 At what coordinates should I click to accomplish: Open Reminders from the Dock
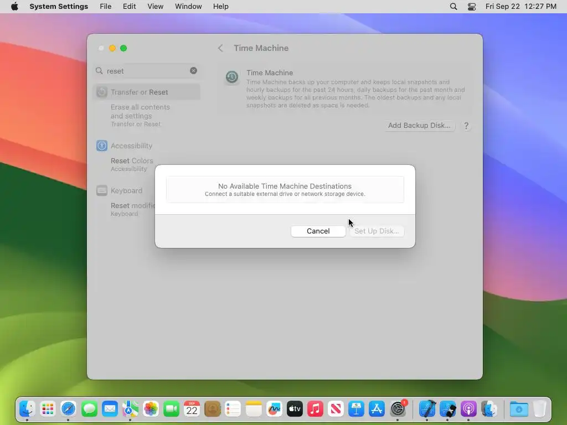(x=233, y=409)
